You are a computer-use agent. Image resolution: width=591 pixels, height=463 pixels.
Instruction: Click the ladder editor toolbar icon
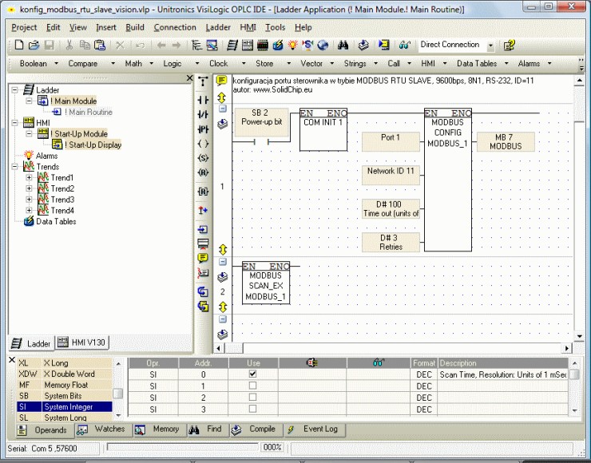[232, 46]
